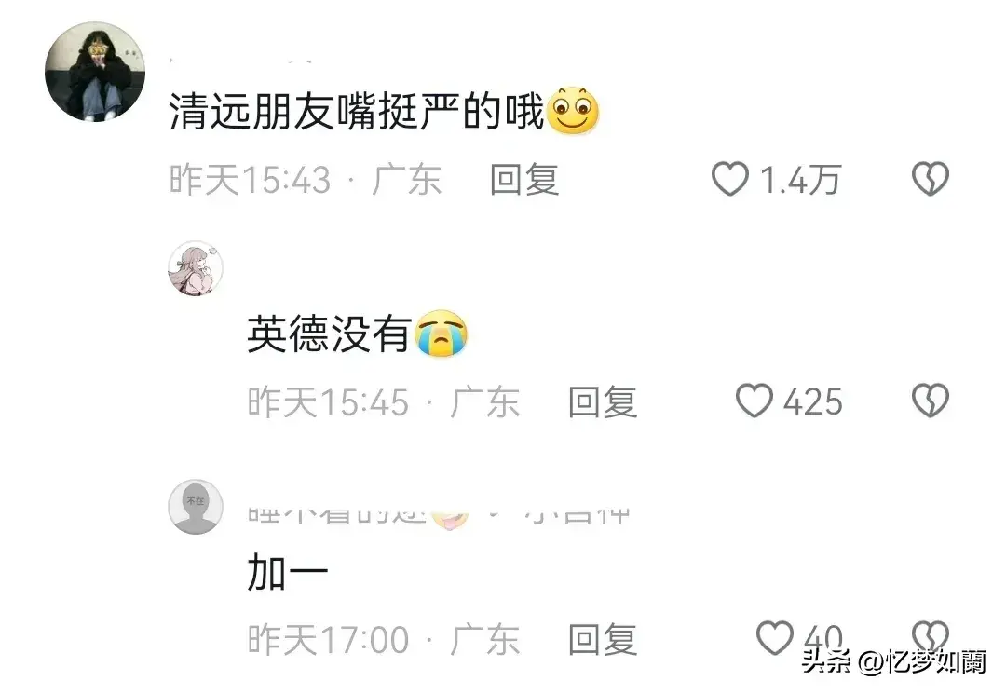Open avatar of the first commenter
Image resolution: width=1006 pixels, height=694 pixels.
[x=95, y=71]
